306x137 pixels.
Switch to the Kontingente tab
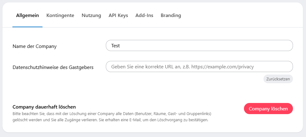(60, 15)
